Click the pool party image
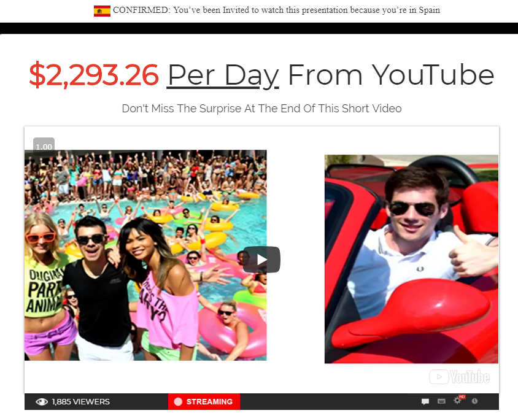Viewport: 518px width, 413px height. [145, 255]
